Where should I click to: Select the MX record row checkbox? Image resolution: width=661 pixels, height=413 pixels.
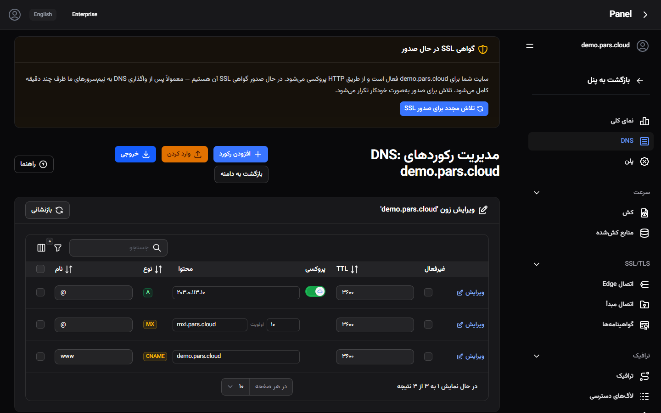40,324
